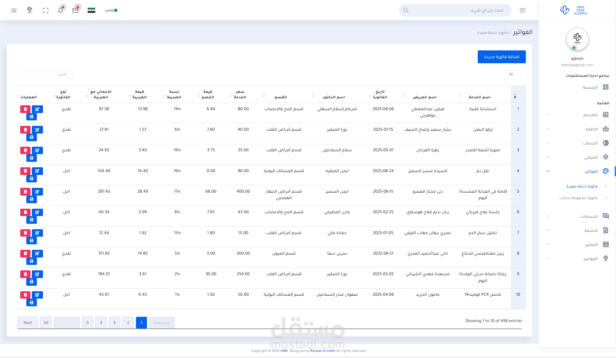
Task: Click the Syrian flag language icon
Action: click(91, 10)
